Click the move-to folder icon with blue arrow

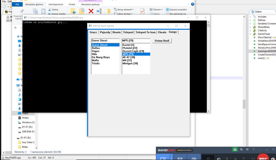coord(73,11)
